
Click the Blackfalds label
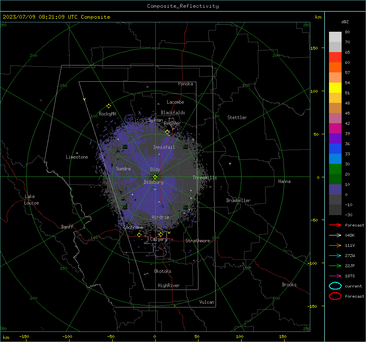point(173,113)
